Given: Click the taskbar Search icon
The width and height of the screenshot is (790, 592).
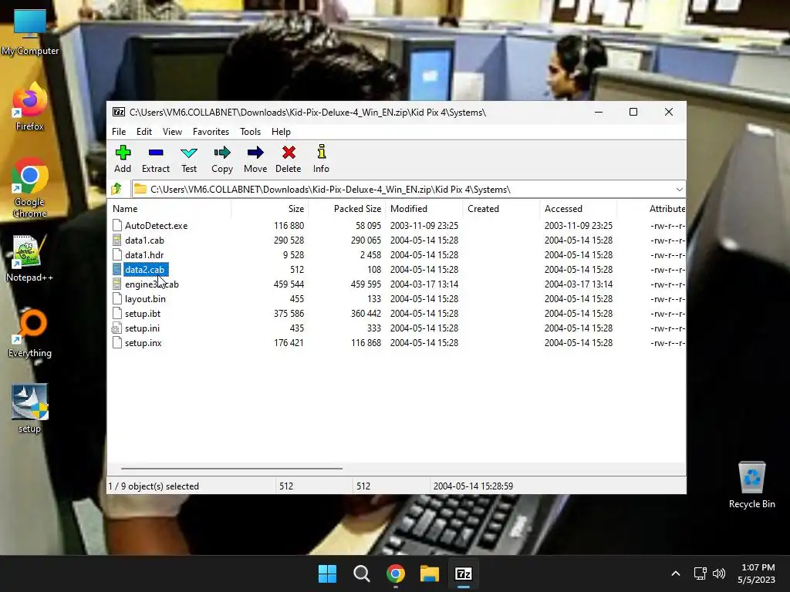Looking at the screenshot, I should coord(361,573).
